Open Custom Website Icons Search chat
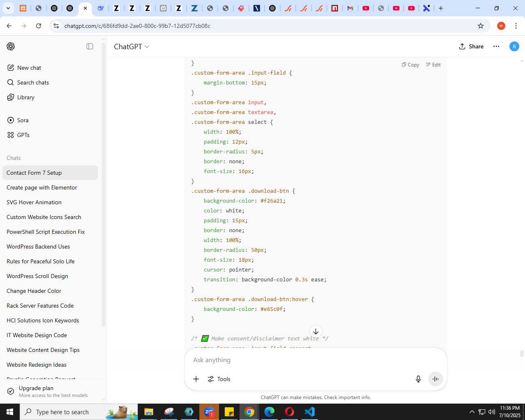The height and width of the screenshot is (420, 525). (x=50, y=217)
